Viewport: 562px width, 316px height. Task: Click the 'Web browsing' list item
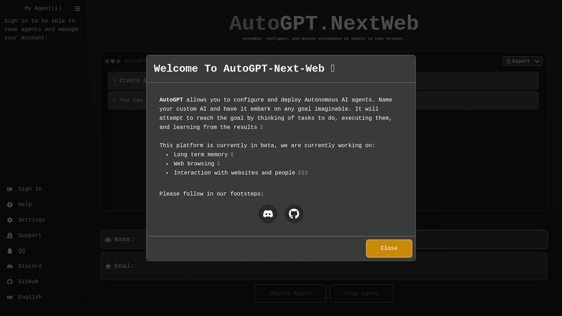196,164
